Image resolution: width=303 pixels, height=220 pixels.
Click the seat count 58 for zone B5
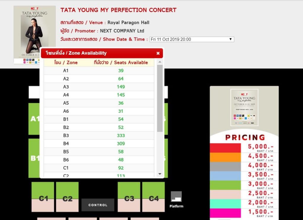(x=121, y=152)
